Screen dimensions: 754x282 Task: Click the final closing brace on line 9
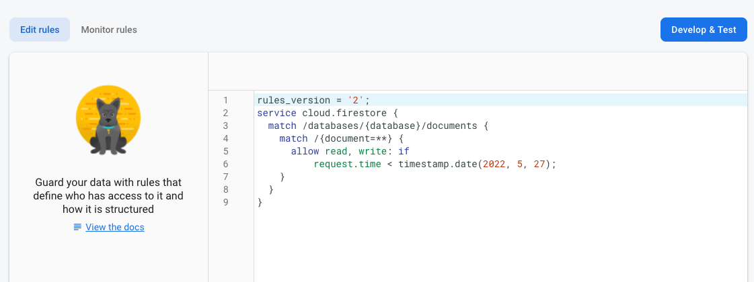(x=260, y=202)
